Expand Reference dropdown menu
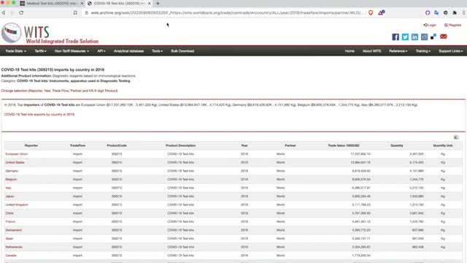This screenshot has width=467, height=263. 398,51
